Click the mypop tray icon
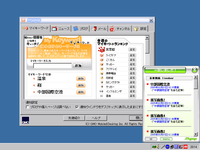 point(185,147)
